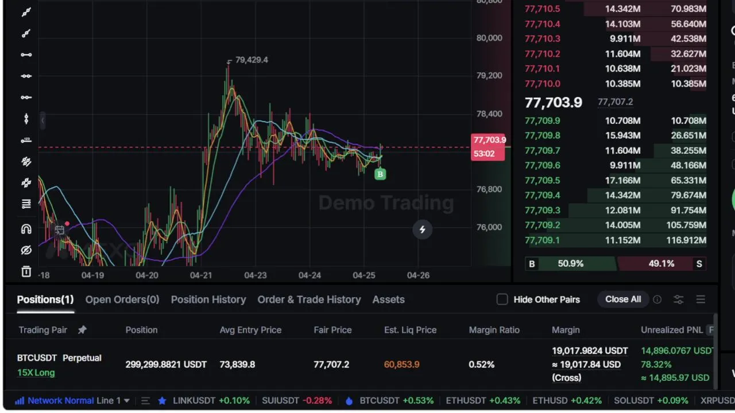The image size is (735, 413).
Task: Click the average entry price 73,839.8
Action: pyautogui.click(x=237, y=364)
